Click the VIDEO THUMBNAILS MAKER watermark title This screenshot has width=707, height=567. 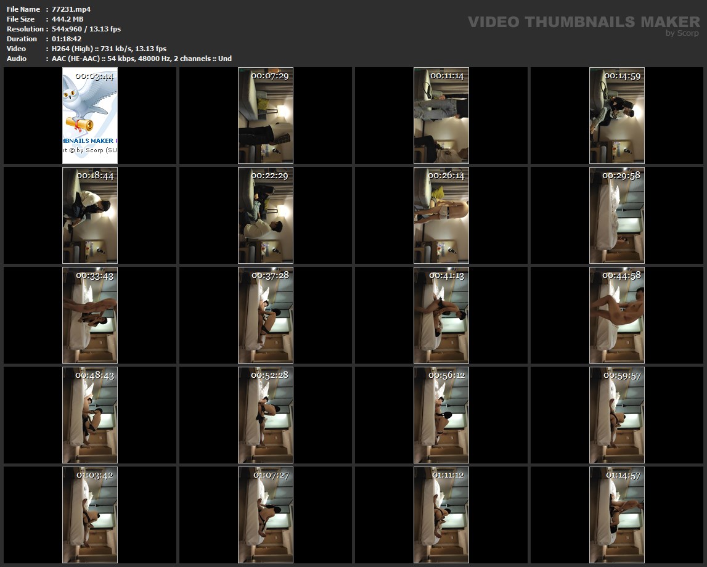tap(583, 22)
